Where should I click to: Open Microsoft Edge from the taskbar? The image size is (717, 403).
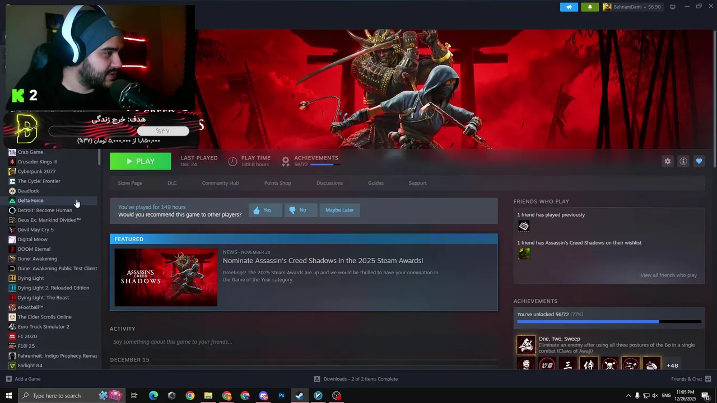pos(153,396)
